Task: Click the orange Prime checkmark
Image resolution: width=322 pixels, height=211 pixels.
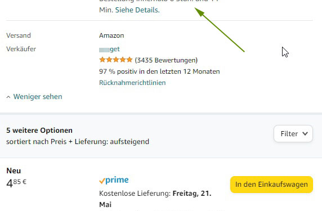Action: tap(102, 181)
